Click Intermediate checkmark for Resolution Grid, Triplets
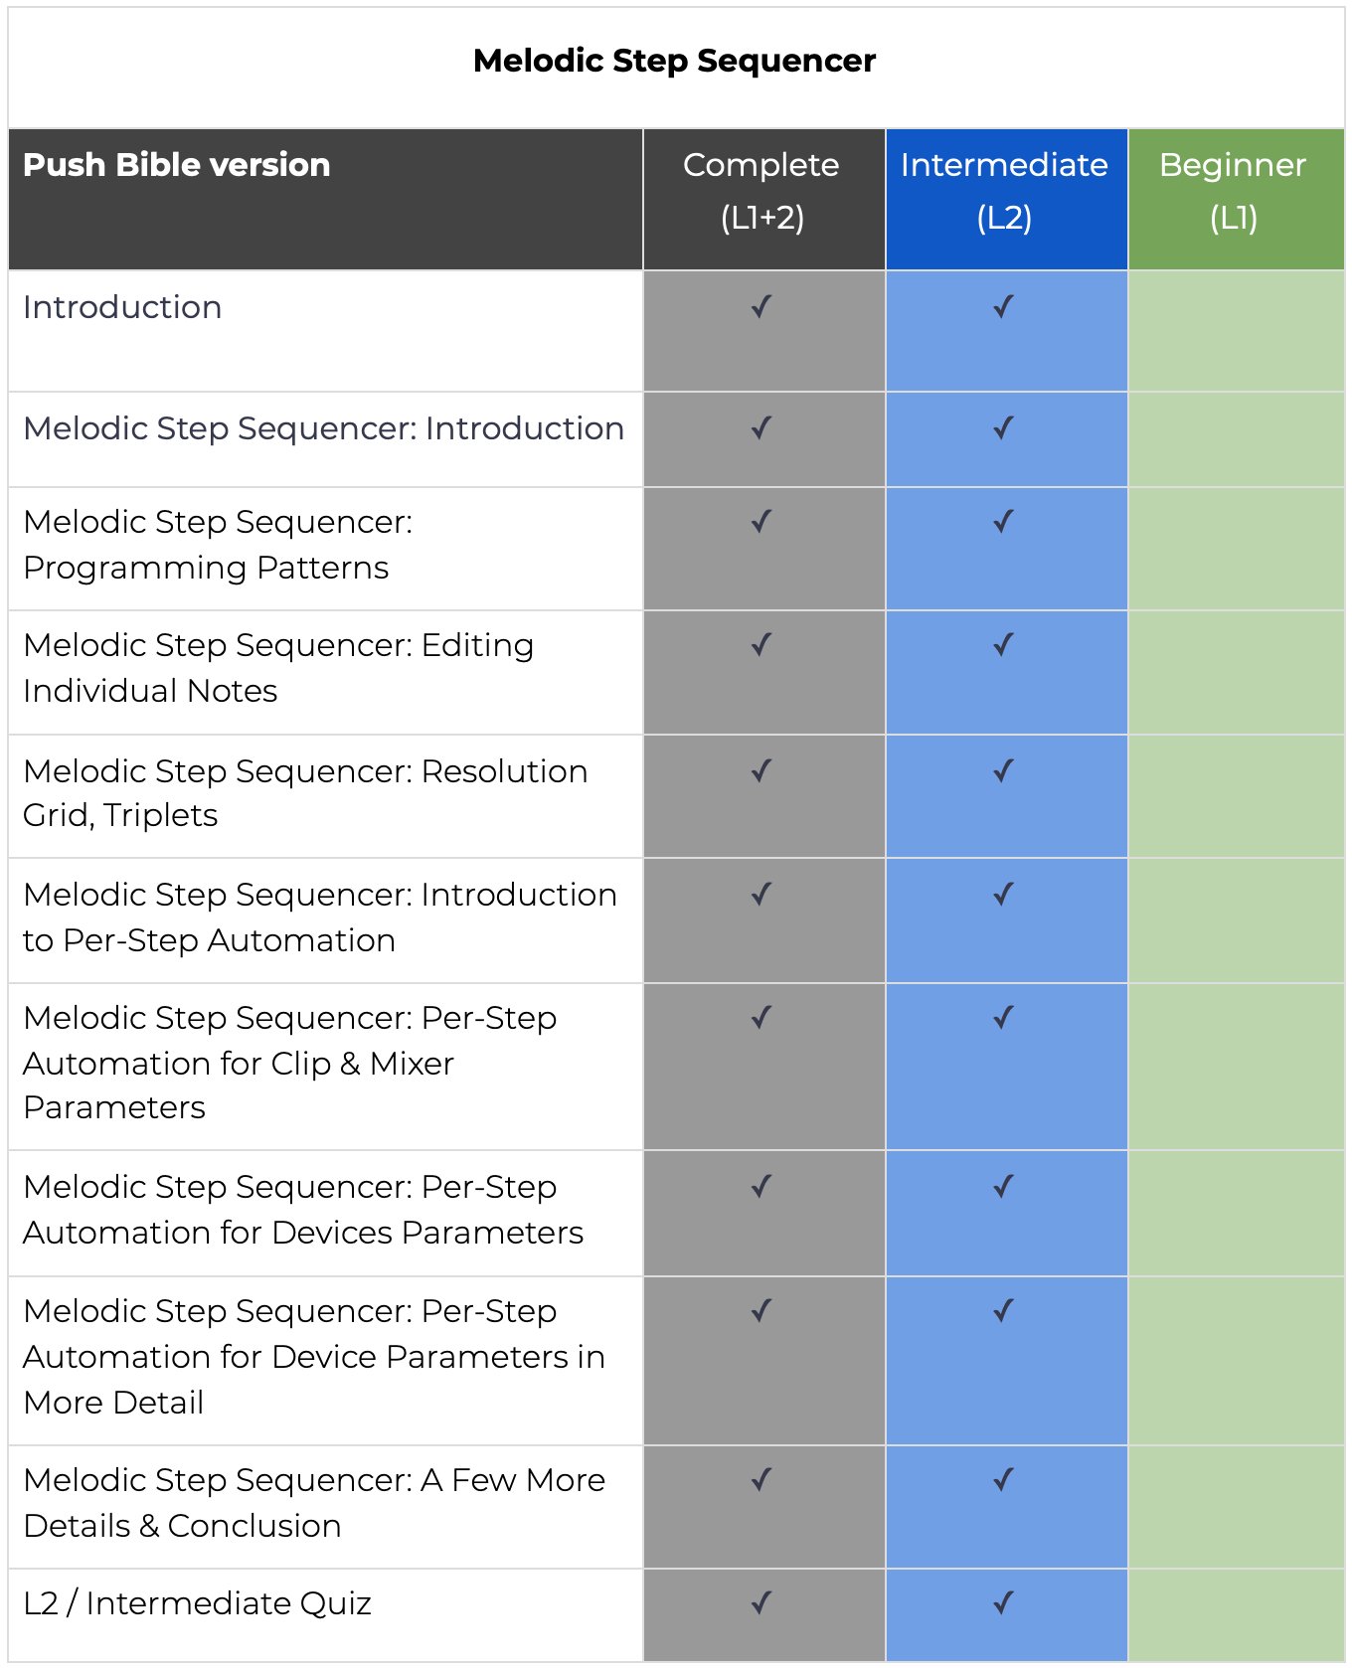The width and height of the screenshot is (1352, 1668). coord(1004,771)
